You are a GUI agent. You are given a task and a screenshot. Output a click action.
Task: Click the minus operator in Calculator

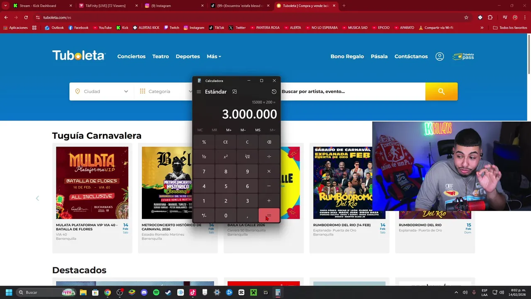269,186
